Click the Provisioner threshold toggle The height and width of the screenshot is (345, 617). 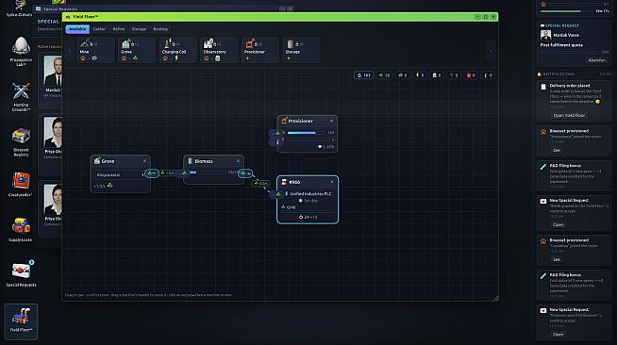(325, 146)
